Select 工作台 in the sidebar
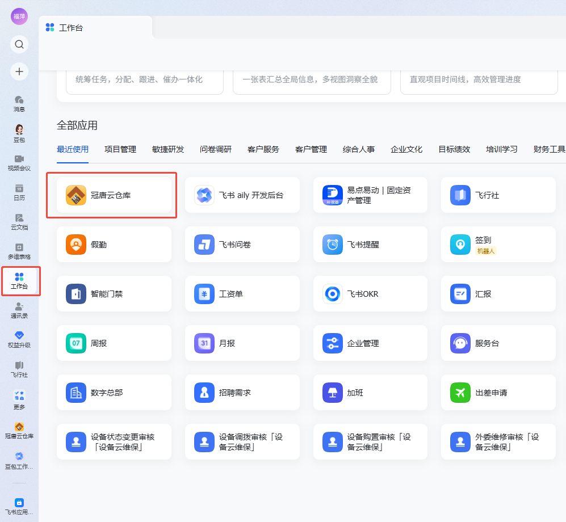 pyautogui.click(x=19, y=281)
